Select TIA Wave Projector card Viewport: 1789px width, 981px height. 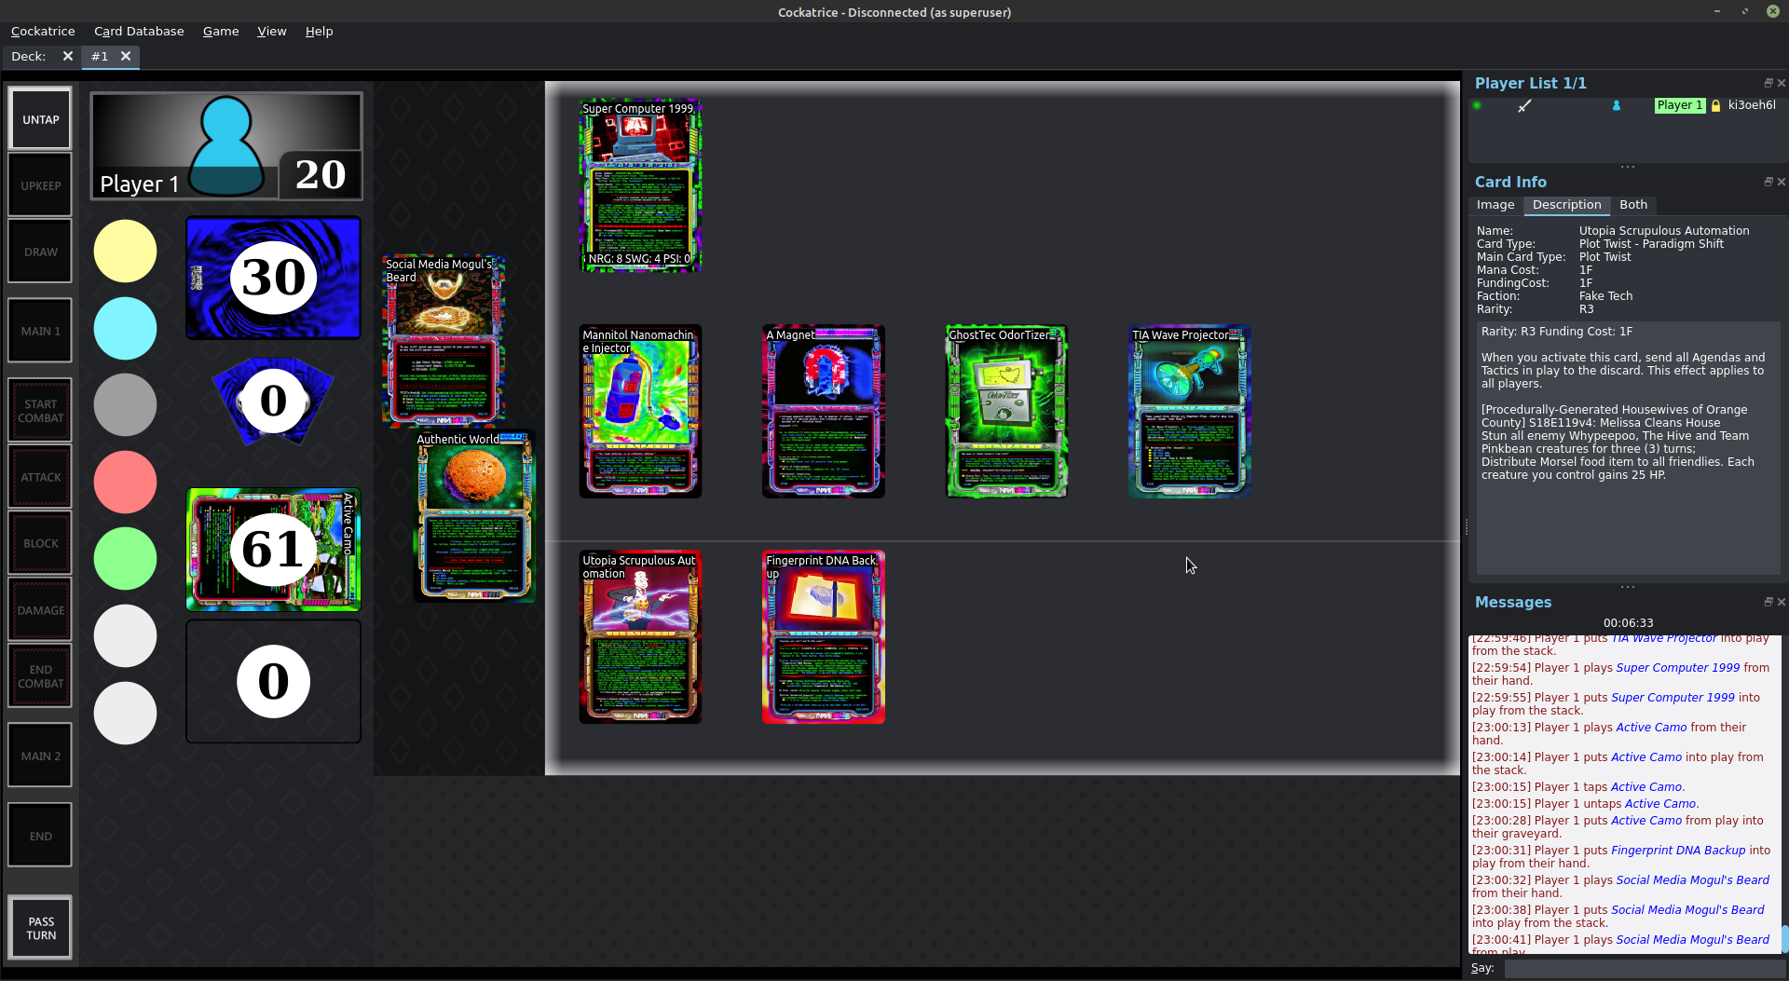coord(1190,411)
